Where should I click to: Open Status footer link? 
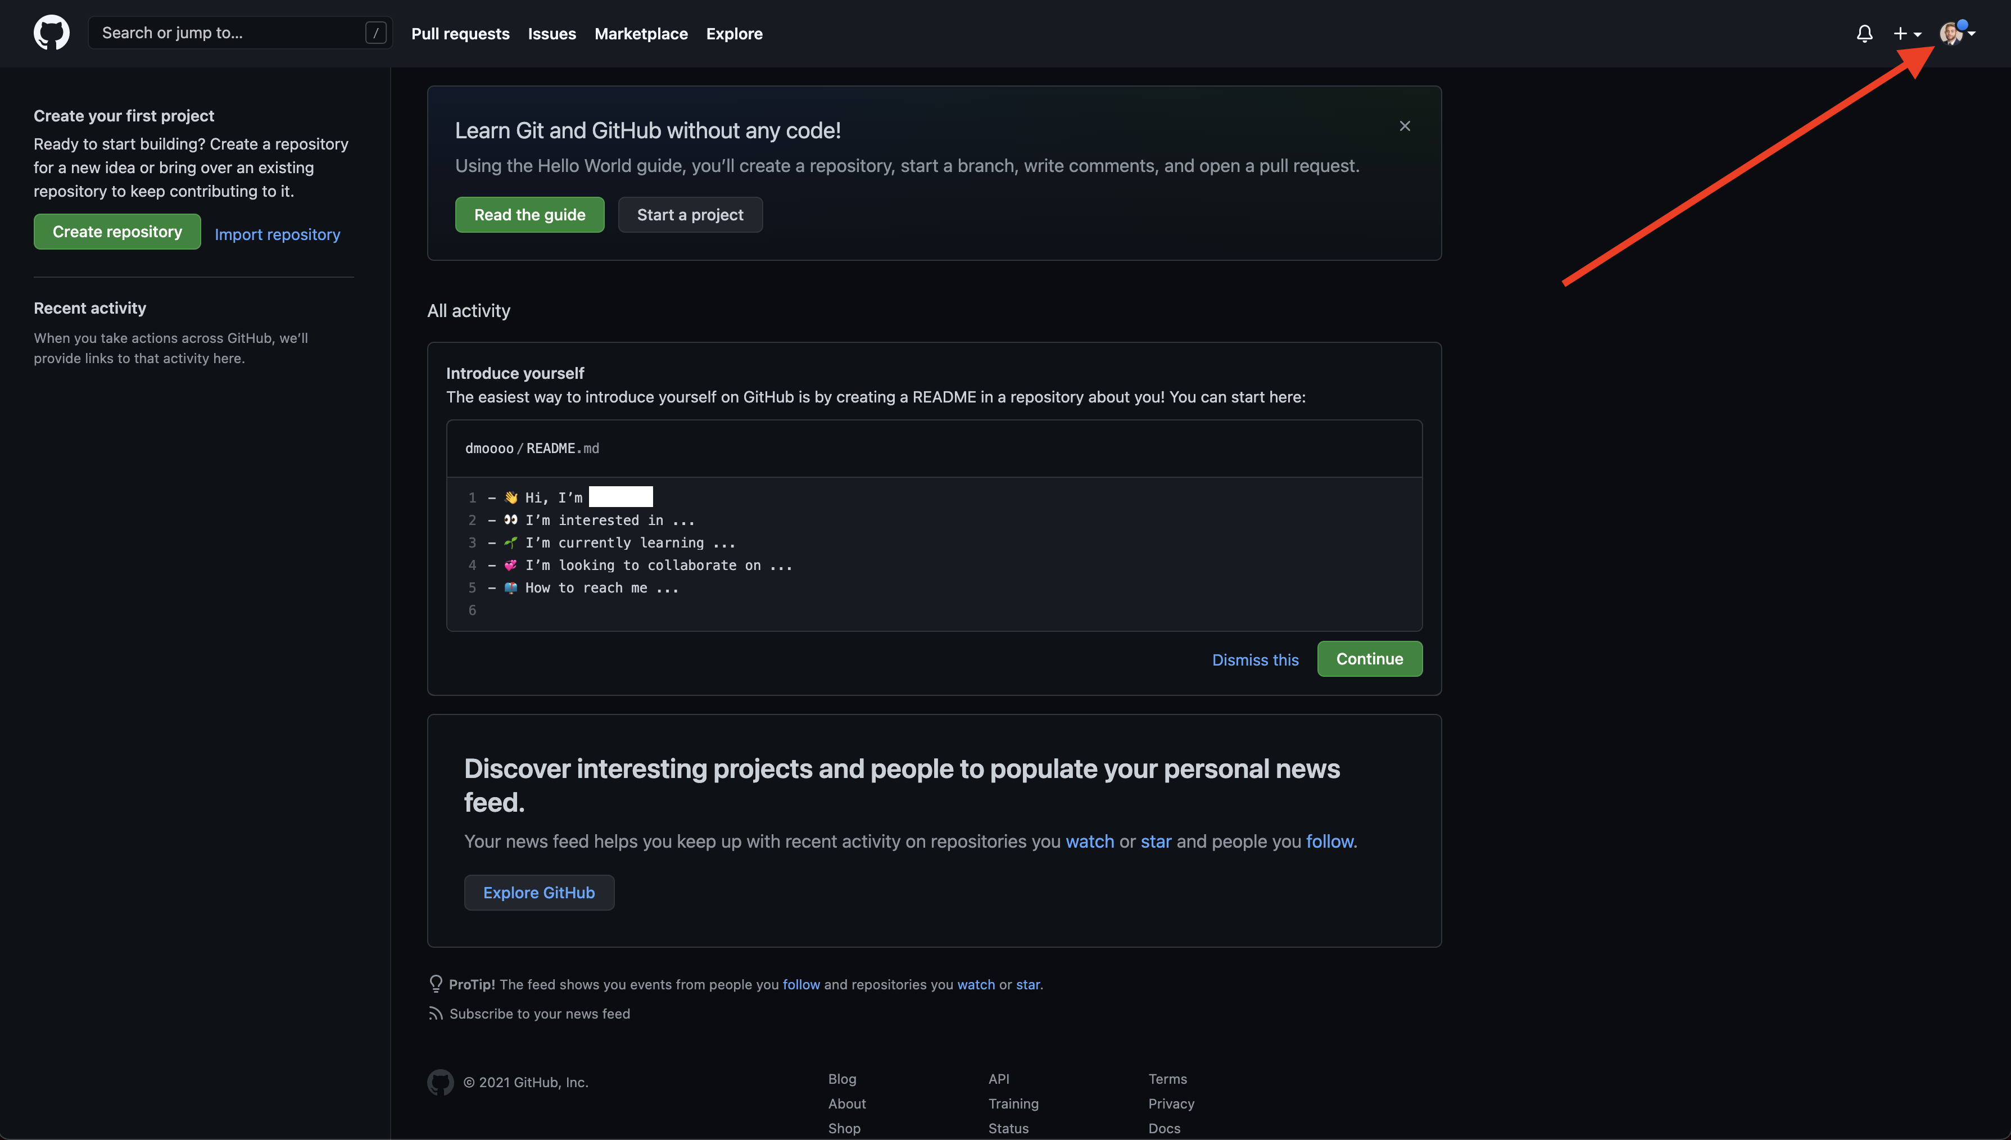[x=1009, y=1128]
